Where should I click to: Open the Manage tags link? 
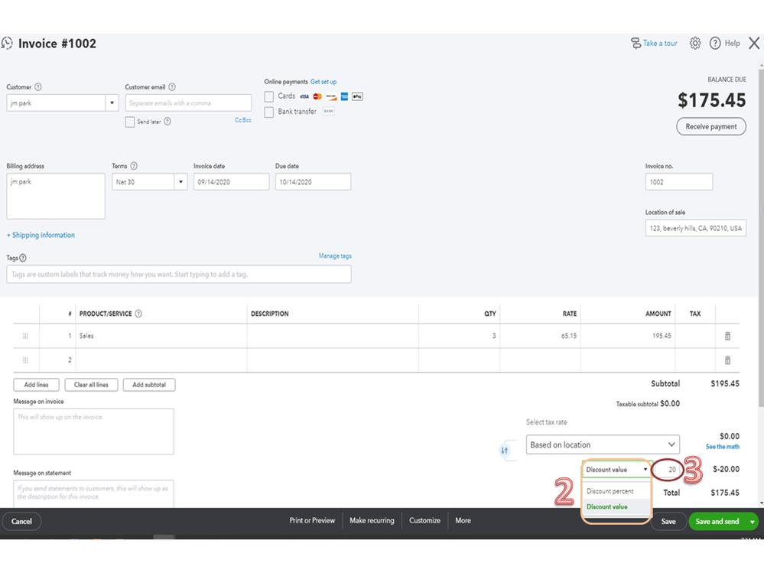pos(335,256)
